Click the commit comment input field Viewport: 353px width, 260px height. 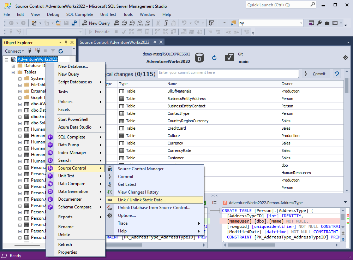tap(228, 74)
